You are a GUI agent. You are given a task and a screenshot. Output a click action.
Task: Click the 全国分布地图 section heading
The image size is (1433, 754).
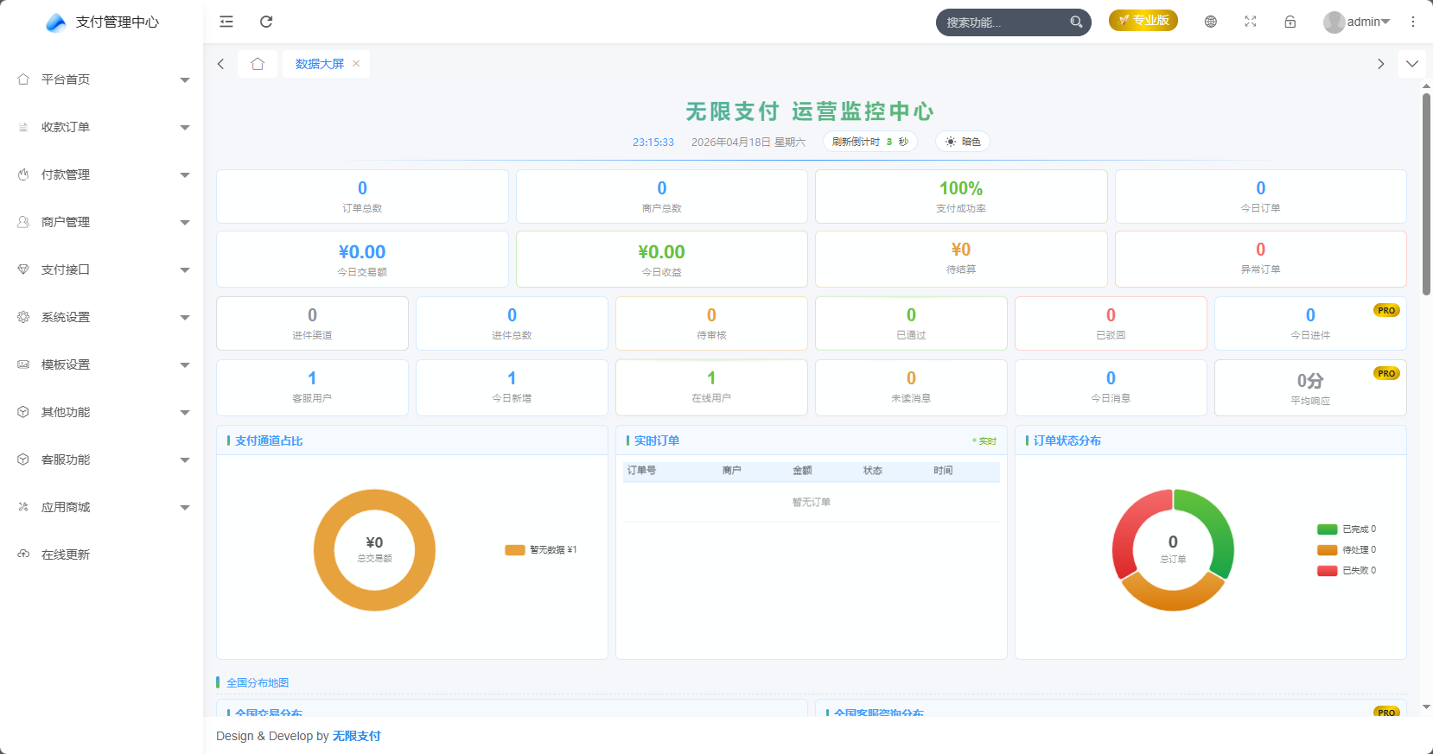click(x=258, y=683)
